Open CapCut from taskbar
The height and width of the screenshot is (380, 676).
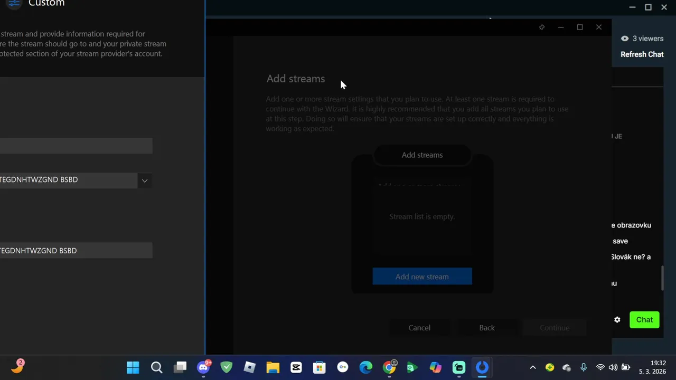pos(296,367)
